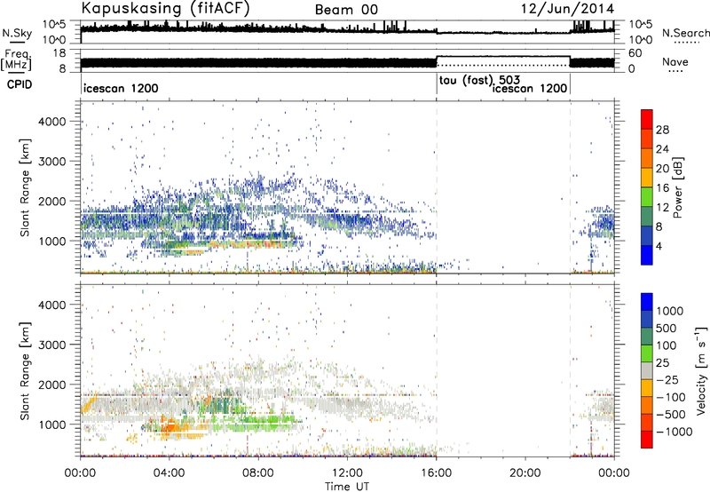Select the '12:00' time tick label
710x492 pixels.
347,473
